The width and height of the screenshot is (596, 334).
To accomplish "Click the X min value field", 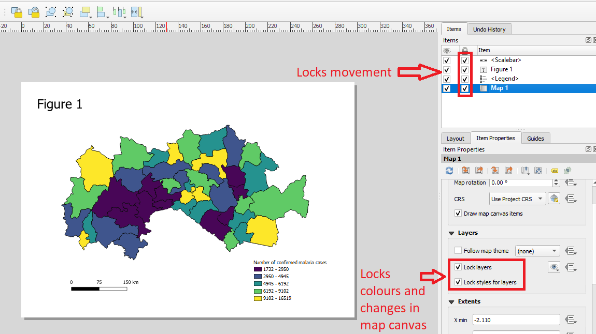I will [x=516, y=320].
